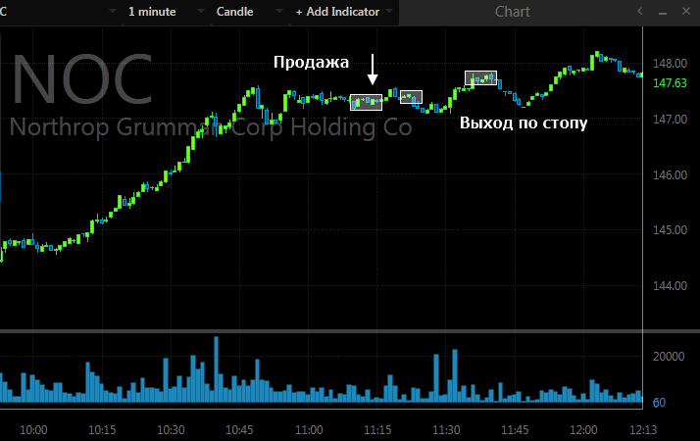Click the 148.00 price axis label
The width and height of the screenshot is (700, 441).
670,64
